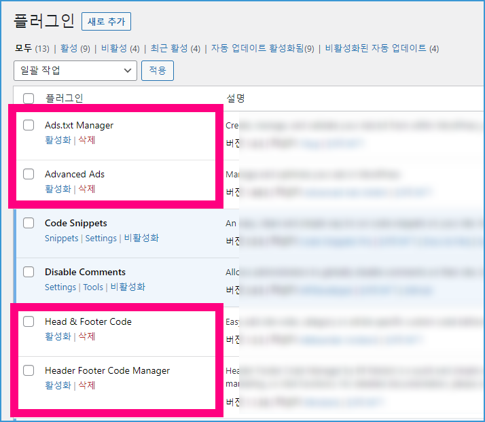Open Disable Comments' Settings link
Image resolution: width=485 pixels, height=422 pixels.
[60, 287]
